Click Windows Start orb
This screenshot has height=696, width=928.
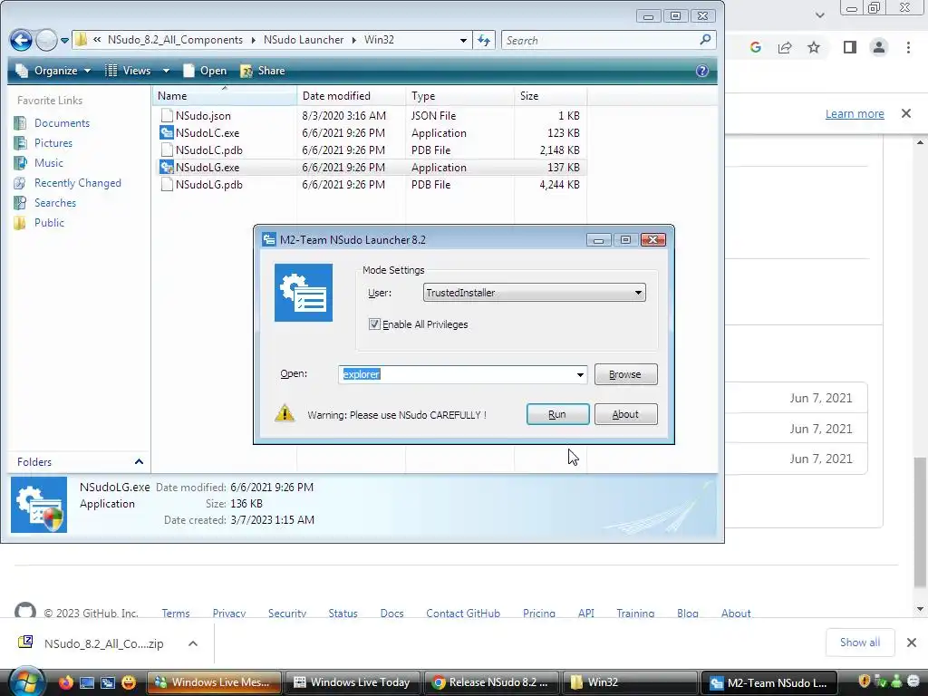click(27, 682)
